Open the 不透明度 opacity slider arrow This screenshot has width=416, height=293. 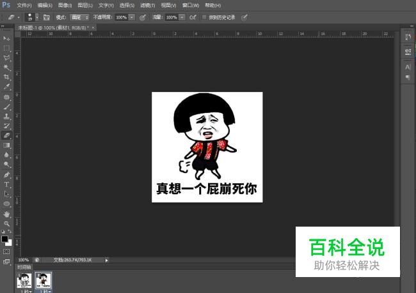(x=132, y=17)
